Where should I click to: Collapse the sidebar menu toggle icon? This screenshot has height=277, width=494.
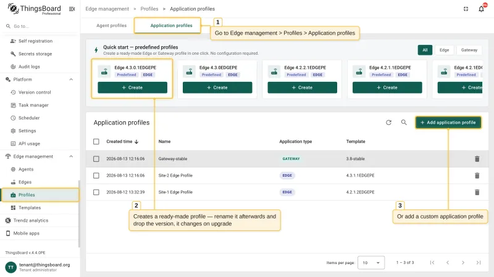pos(72,9)
